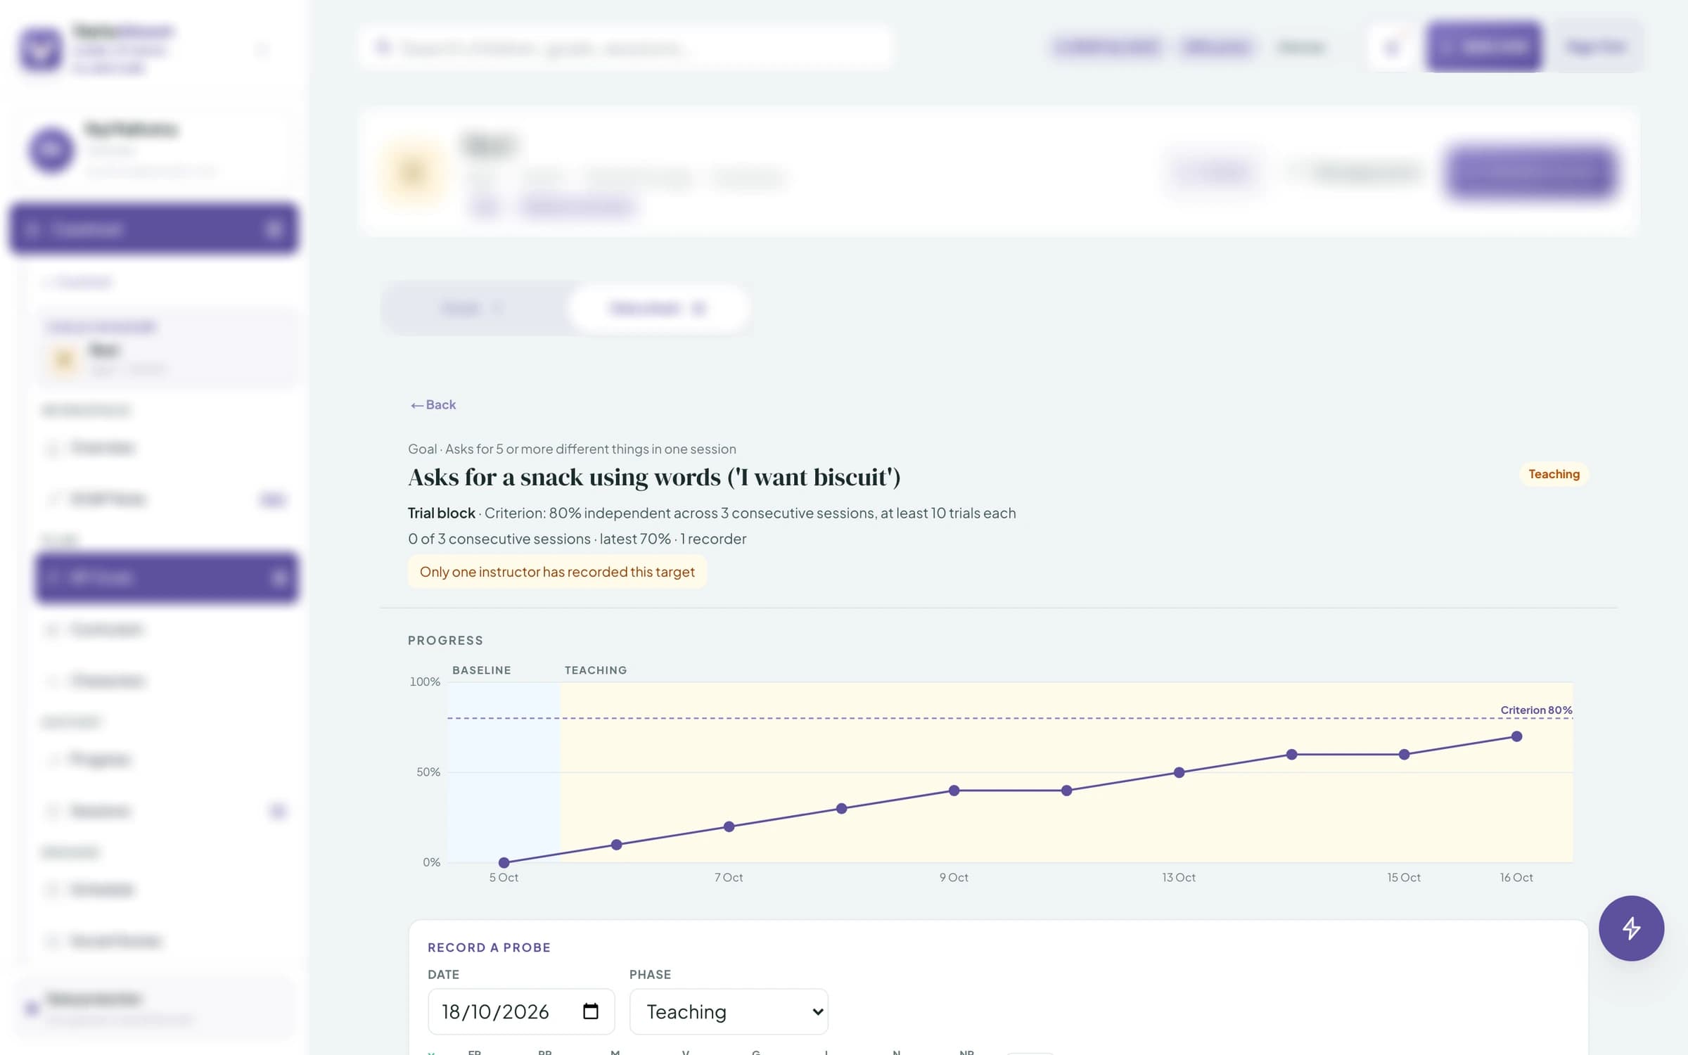Click the BASELINE phase label on chart
This screenshot has width=1688, height=1055.
(x=482, y=670)
